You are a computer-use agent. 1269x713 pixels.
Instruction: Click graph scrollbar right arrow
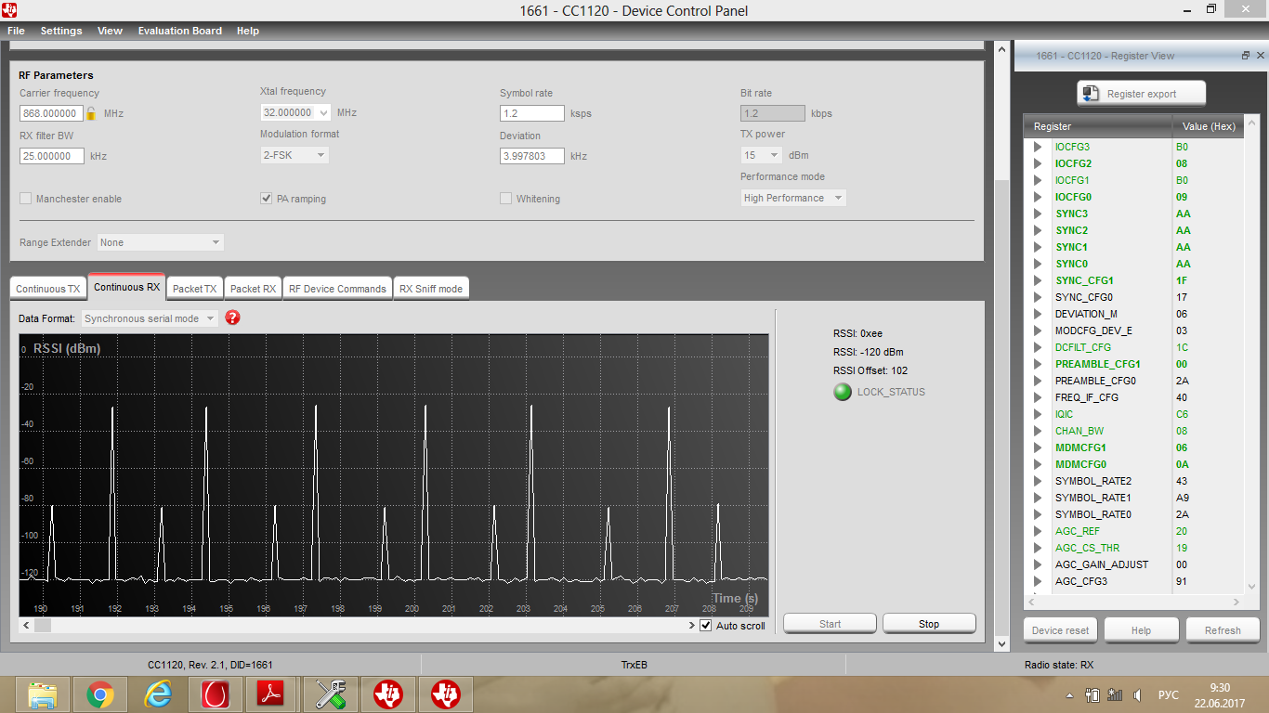[691, 626]
